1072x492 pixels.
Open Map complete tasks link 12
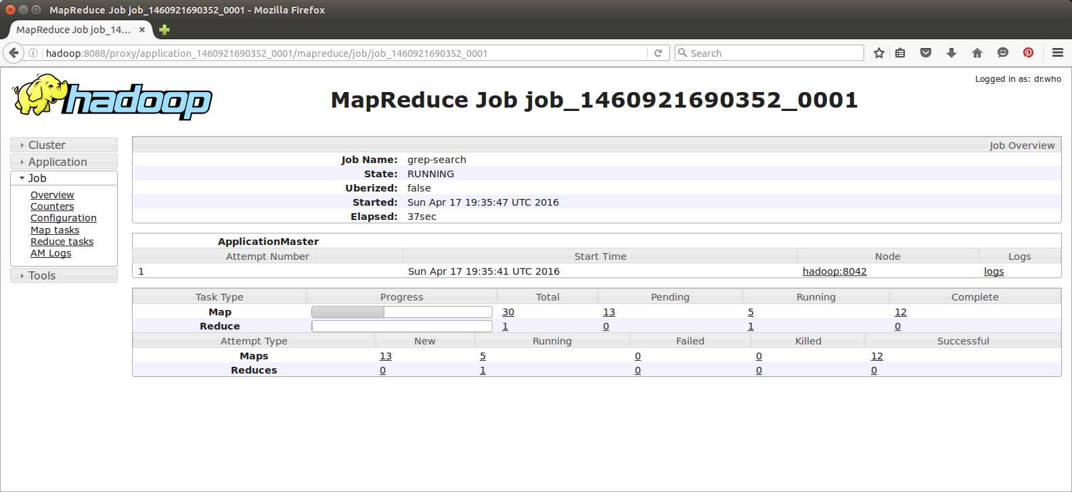(901, 312)
